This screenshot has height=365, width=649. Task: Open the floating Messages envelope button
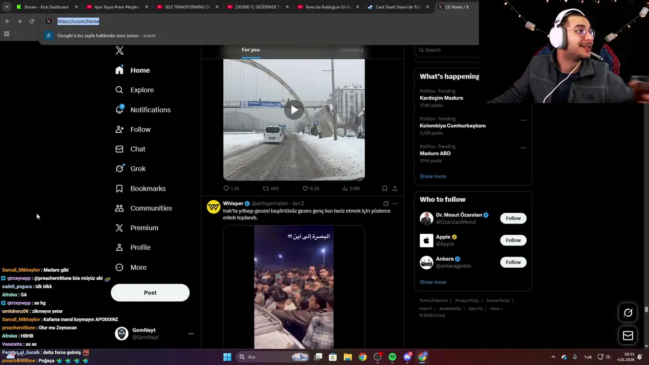(x=628, y=336)
